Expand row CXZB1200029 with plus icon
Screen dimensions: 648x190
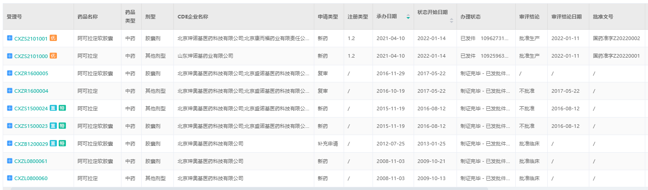(9, 144)
